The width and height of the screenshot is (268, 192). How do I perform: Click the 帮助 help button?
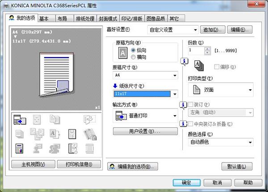[x=248, y=183]
